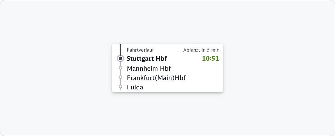This screenshot has width=335, height=136.
Task: Select the Fulda stop circle marker
Action: coord(120,86)
